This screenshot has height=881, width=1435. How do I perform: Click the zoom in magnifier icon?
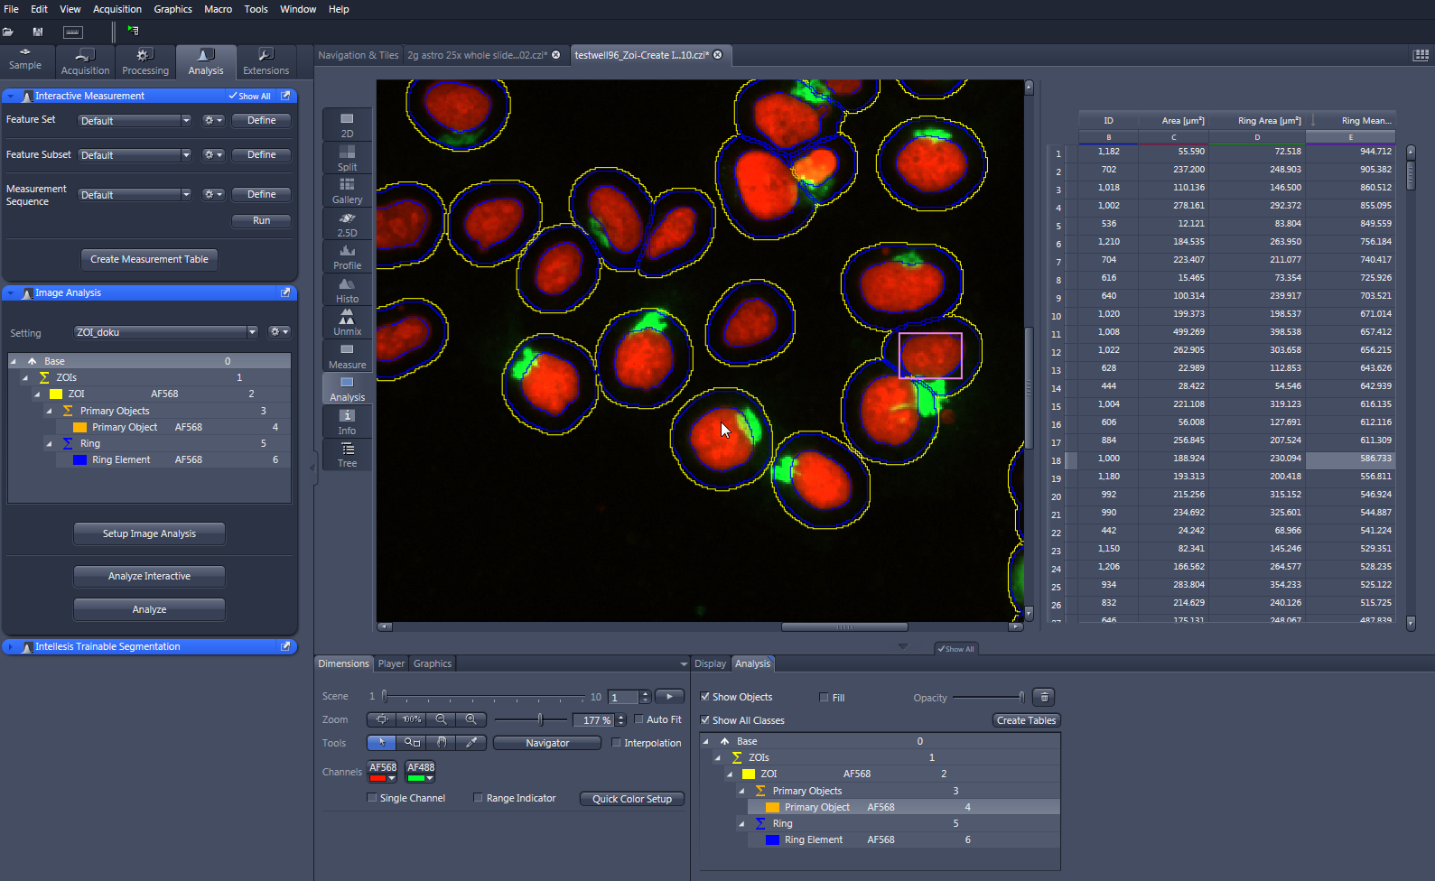[x=471, y=719]
